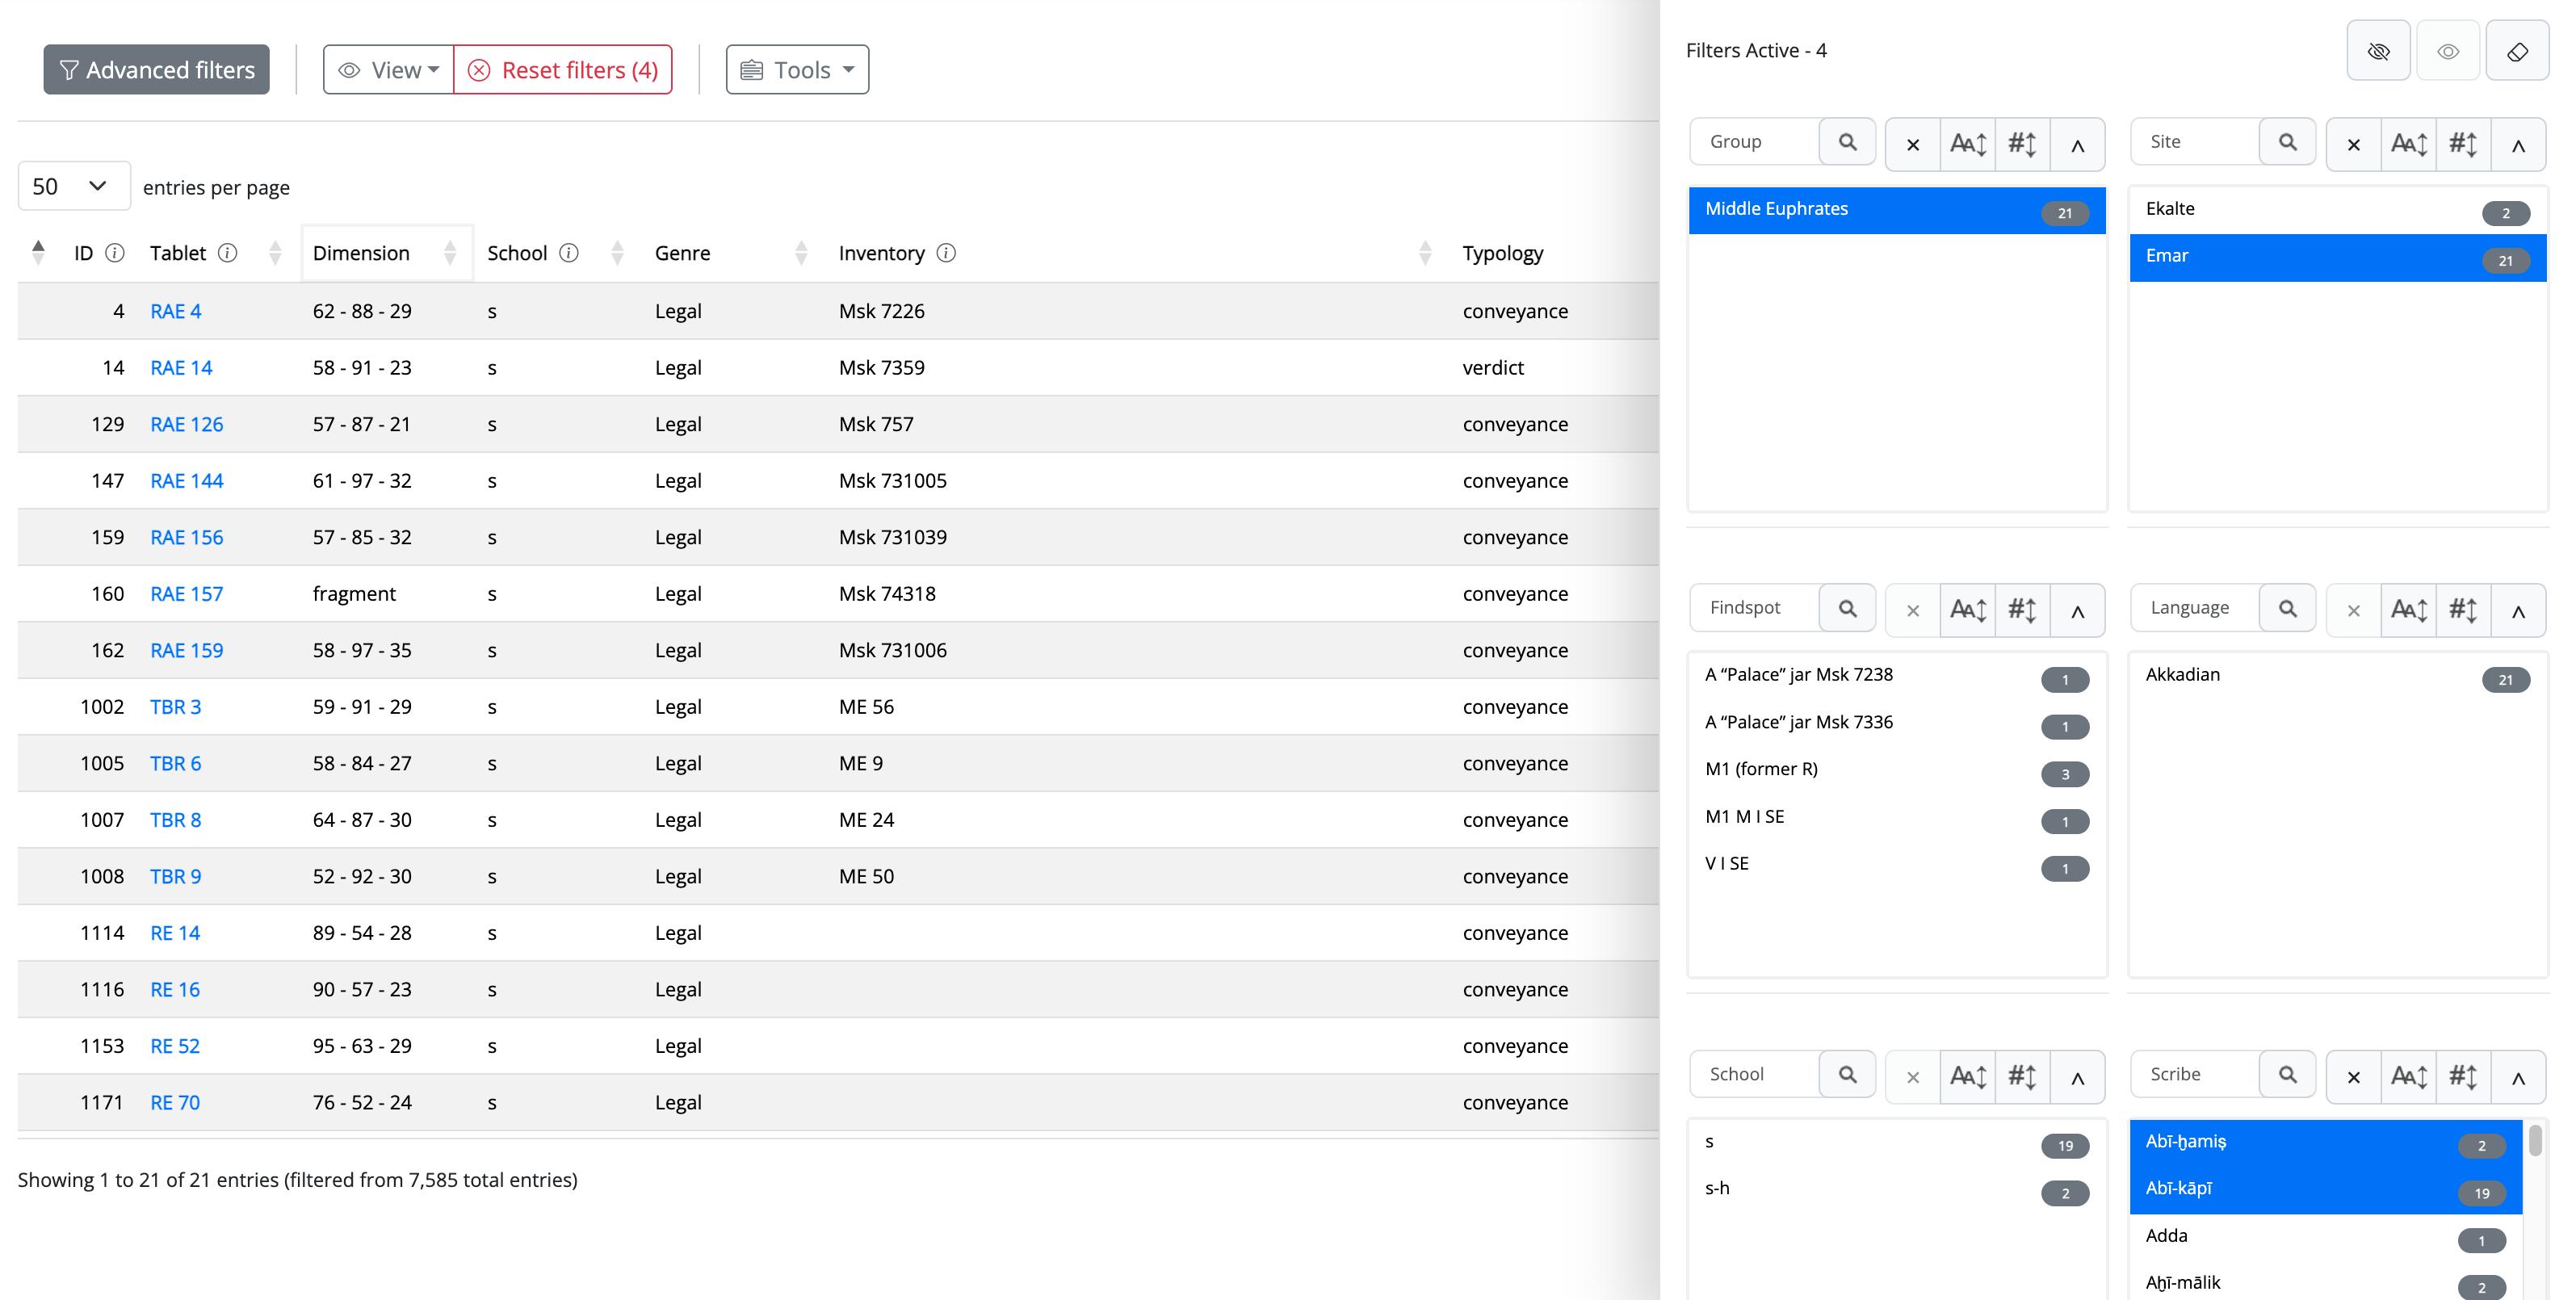Hide all filter panels with crossed-eye icon
This screenshot has width=2576, height=1300.
(x=2378, y=51)
